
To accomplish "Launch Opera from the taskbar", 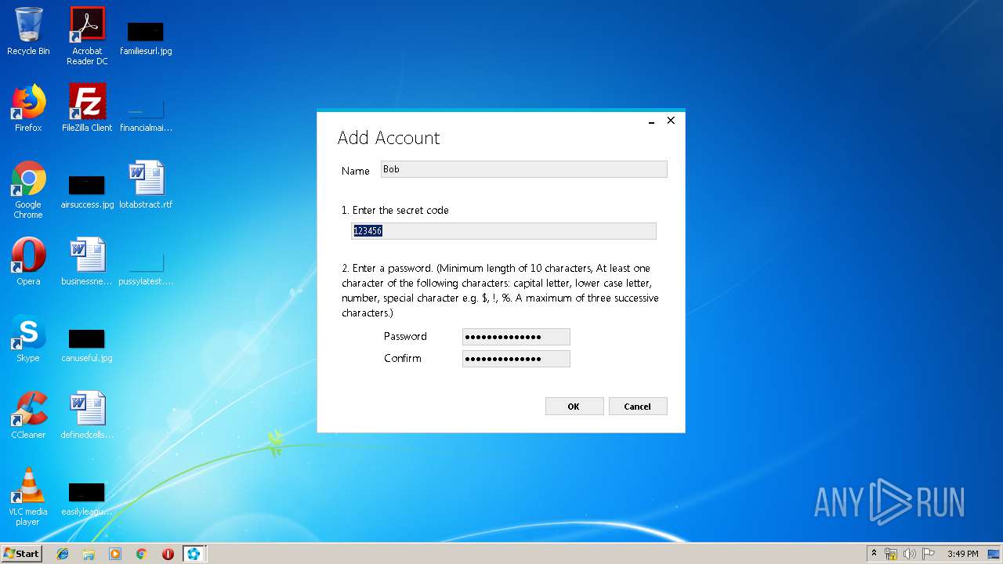I will [168, 554].
